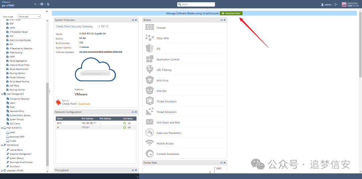The height and width of the screenshot is (179, 362).
Task: Click the cloud gateway platform image
Action: pos(95,69)
